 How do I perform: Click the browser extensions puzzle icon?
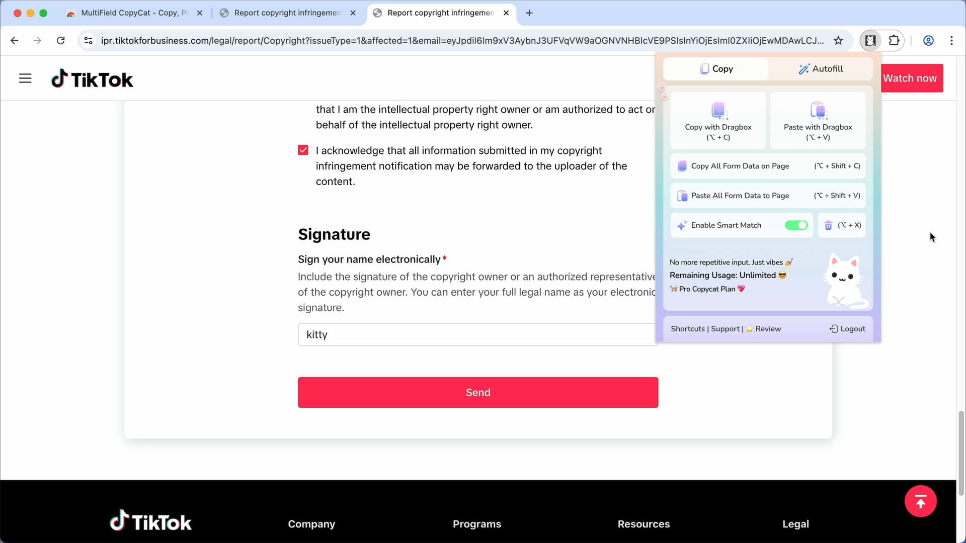pos(894,40)
